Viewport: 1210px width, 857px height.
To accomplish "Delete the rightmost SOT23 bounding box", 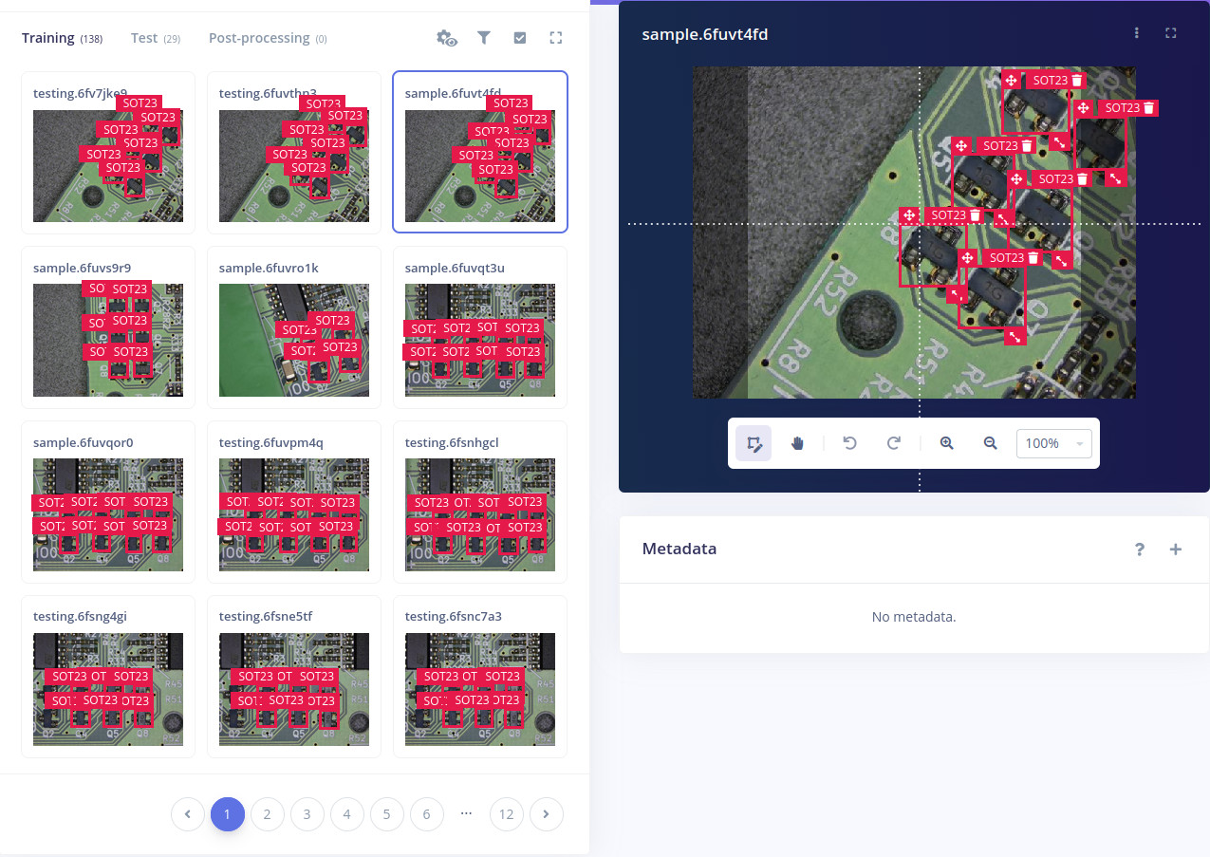I will 1149,108.
